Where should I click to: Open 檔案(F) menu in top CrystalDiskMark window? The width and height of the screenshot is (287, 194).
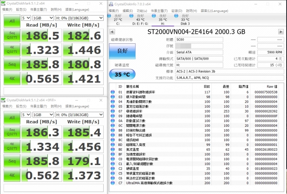(7, 10)
